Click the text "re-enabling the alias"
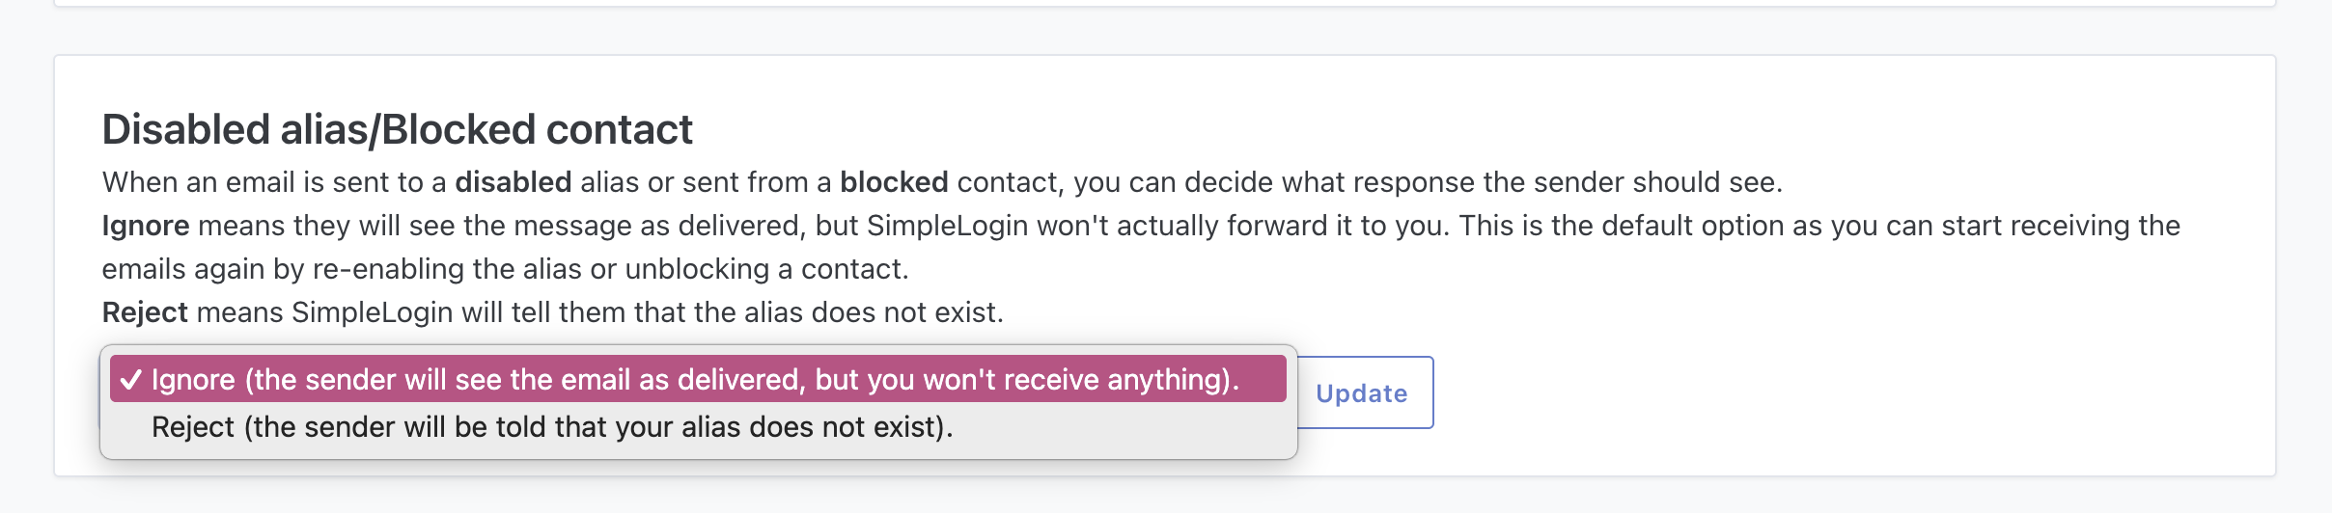This screenshot has width=2332, height=513. click(447, 269)
